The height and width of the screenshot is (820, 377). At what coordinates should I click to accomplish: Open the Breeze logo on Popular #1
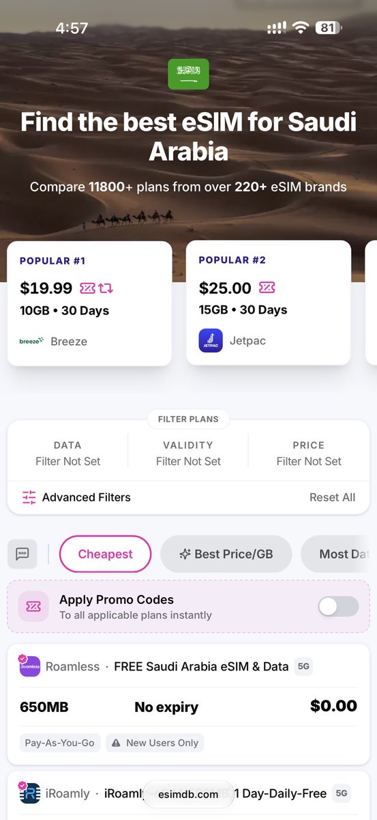(x=31, y=340)
